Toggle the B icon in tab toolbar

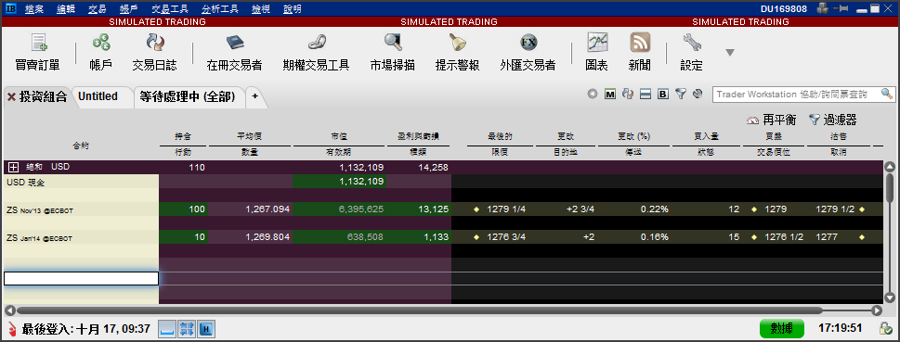663,95
